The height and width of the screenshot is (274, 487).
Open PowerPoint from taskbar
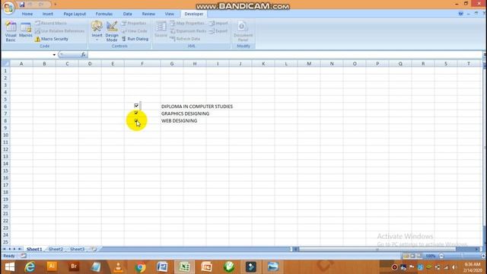click(x=206, y=267)
